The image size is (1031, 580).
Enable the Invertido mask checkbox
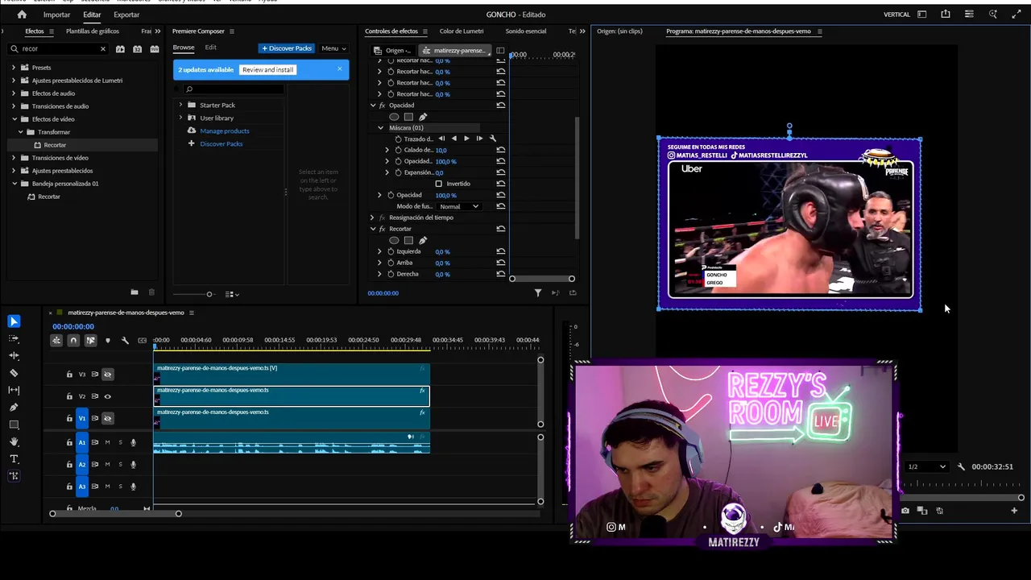click(439, 184)
